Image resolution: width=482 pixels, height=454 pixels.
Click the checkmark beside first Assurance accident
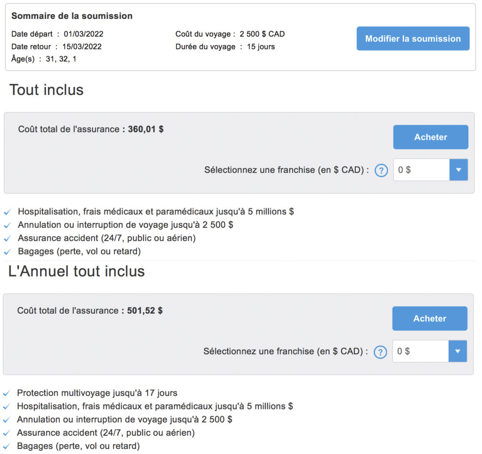point(7,239)
